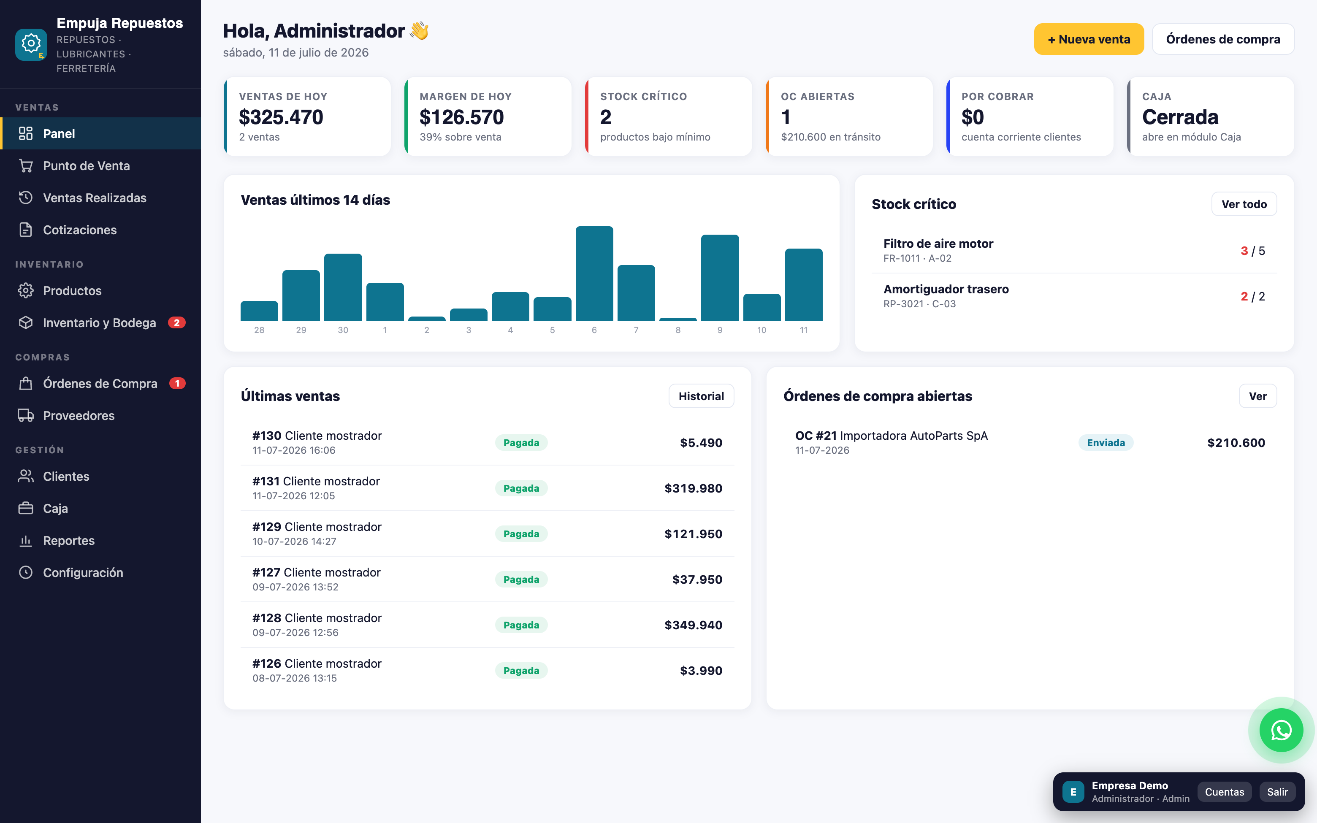This screenshot has height=823, width=1317.
Task: Click the Pagada badge on sale #131
Action: [521, 488]
